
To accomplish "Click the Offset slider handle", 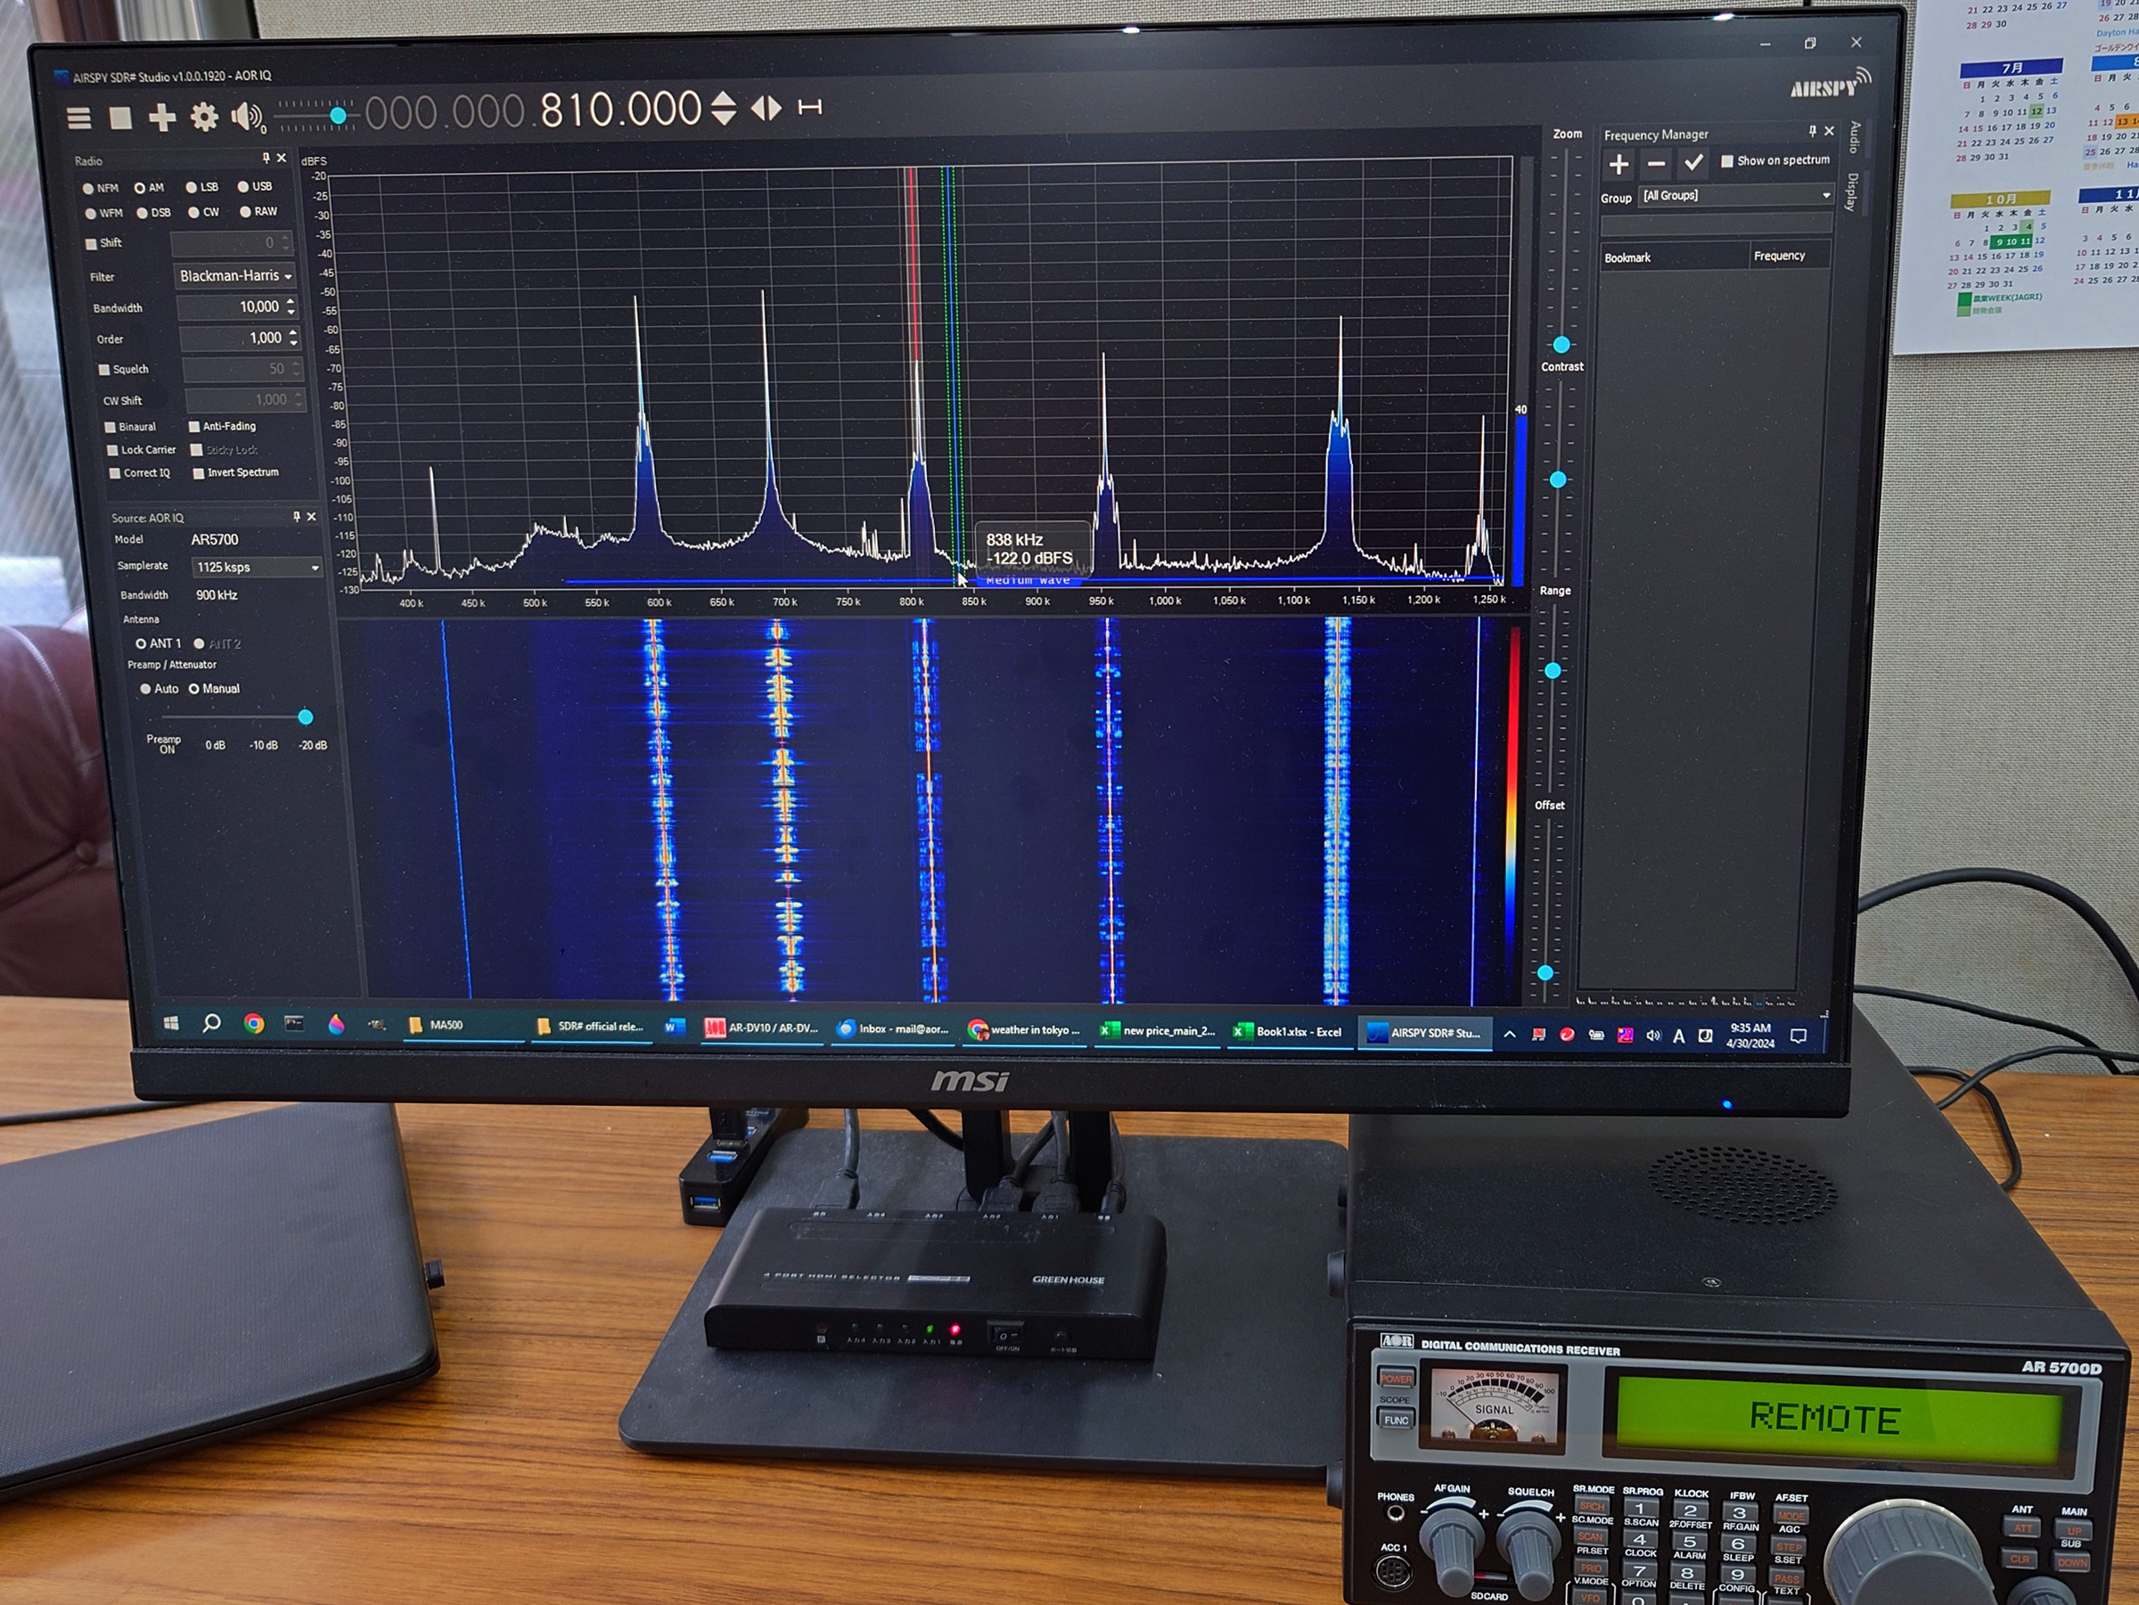I will click(1545, 972).
